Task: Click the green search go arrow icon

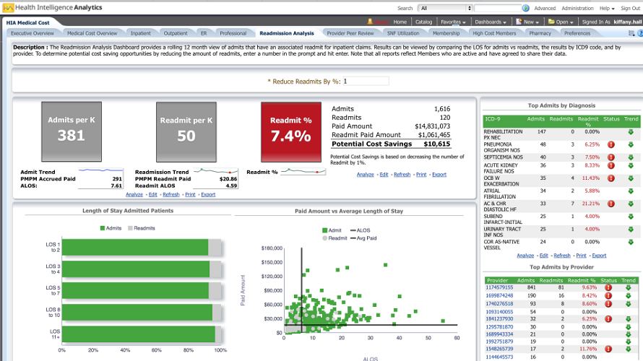Action: tap(526, 8)
